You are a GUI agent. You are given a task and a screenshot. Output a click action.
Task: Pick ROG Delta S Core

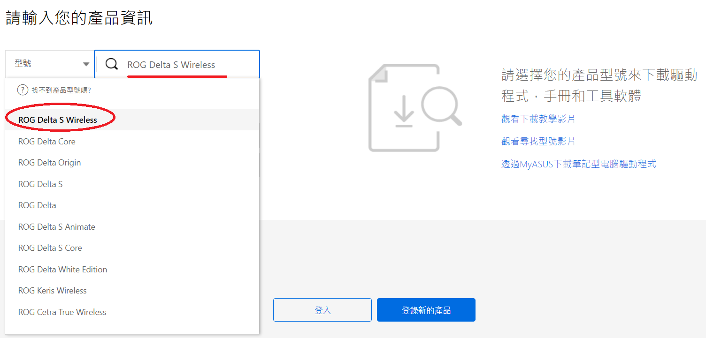click(x=132, y=248)
